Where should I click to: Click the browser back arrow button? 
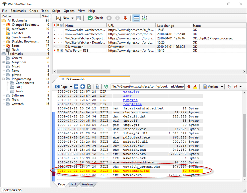click(x=75, y=87)
